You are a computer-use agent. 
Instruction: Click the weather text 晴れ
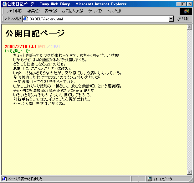[x=42, y=46]
